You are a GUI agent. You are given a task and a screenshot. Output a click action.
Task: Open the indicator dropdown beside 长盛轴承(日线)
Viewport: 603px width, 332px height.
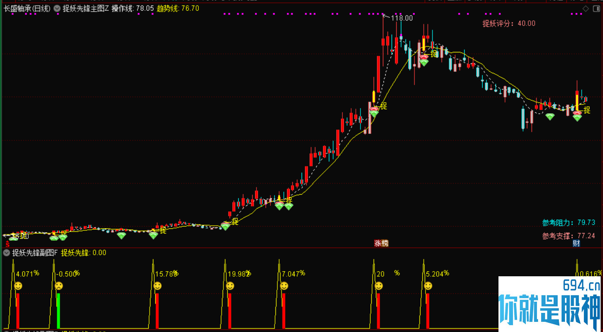(57, 8)
